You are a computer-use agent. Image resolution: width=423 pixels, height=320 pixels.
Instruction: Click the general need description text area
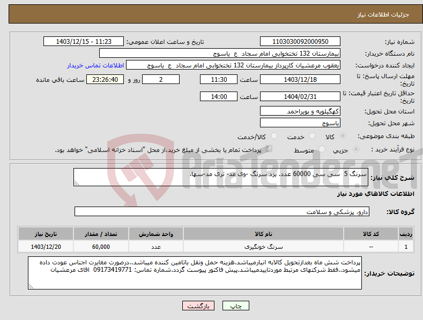click(221, 177)
